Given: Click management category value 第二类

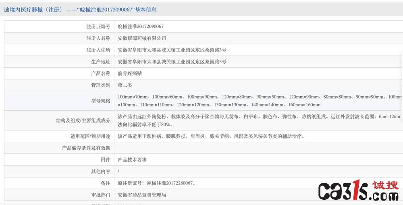Looking at the screenshot, I should 125,85.
